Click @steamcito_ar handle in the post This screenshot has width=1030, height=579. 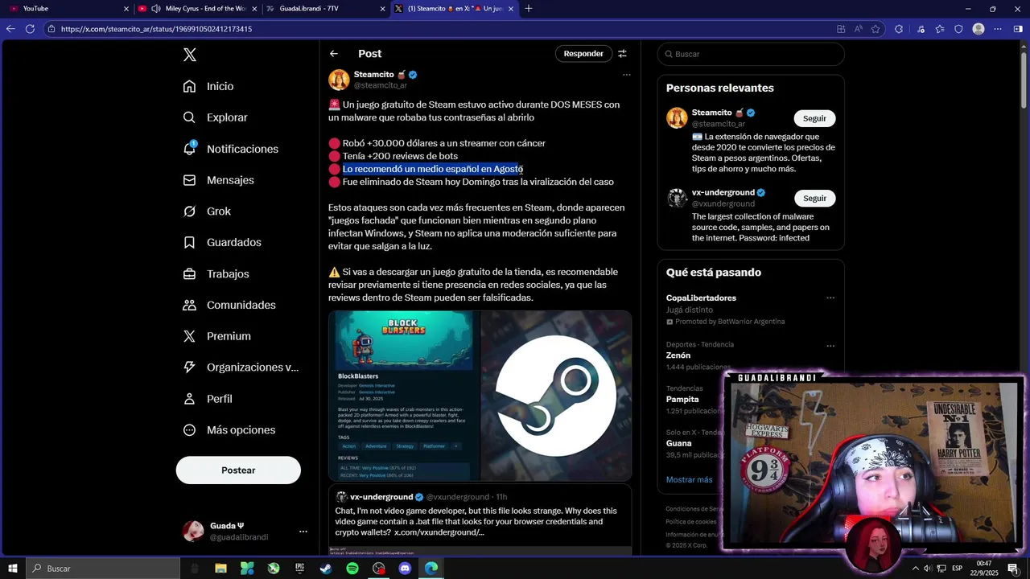(x=381, y=85)
